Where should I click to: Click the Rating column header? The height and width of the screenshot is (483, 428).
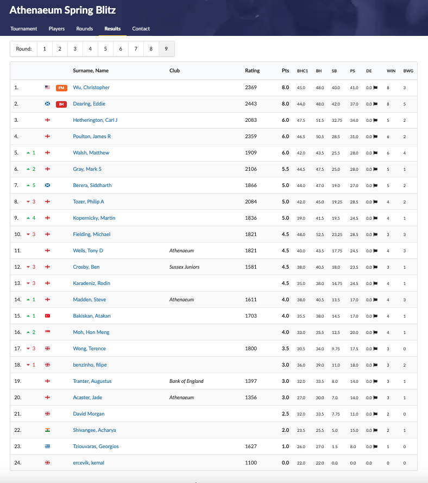pyautogui.click(x=253, y=71)
